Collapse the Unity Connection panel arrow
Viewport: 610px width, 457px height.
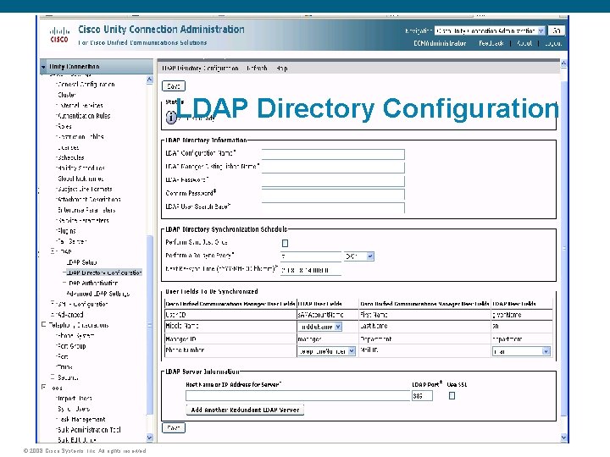pos(43,67)
